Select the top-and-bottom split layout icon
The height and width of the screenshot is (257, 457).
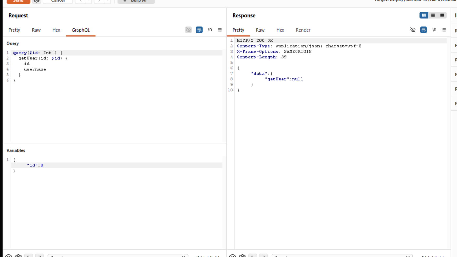coord(433,15)
